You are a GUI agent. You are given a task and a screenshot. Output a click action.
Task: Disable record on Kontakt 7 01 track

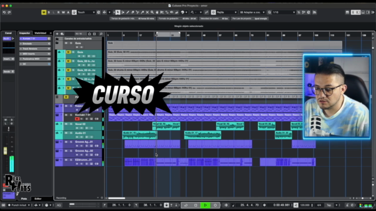pyautogui.click(x=77, y=118)
